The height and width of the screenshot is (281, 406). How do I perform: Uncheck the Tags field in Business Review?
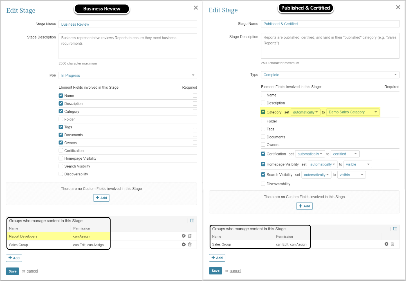(x=61, y=127)
